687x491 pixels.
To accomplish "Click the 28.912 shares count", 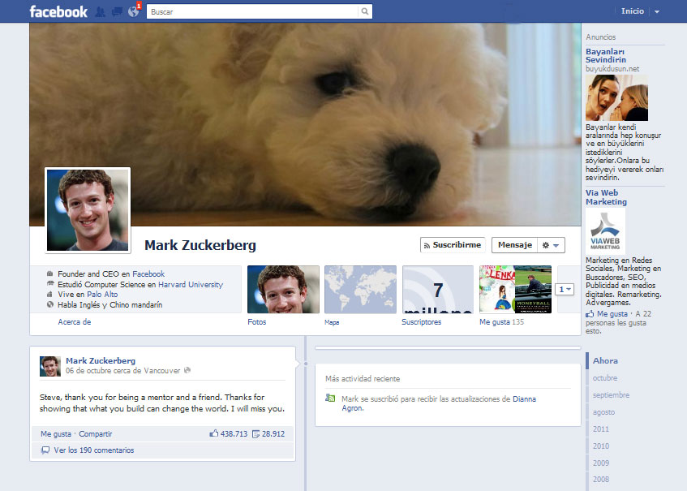I will pyautogui.click(x=268, y=434).
